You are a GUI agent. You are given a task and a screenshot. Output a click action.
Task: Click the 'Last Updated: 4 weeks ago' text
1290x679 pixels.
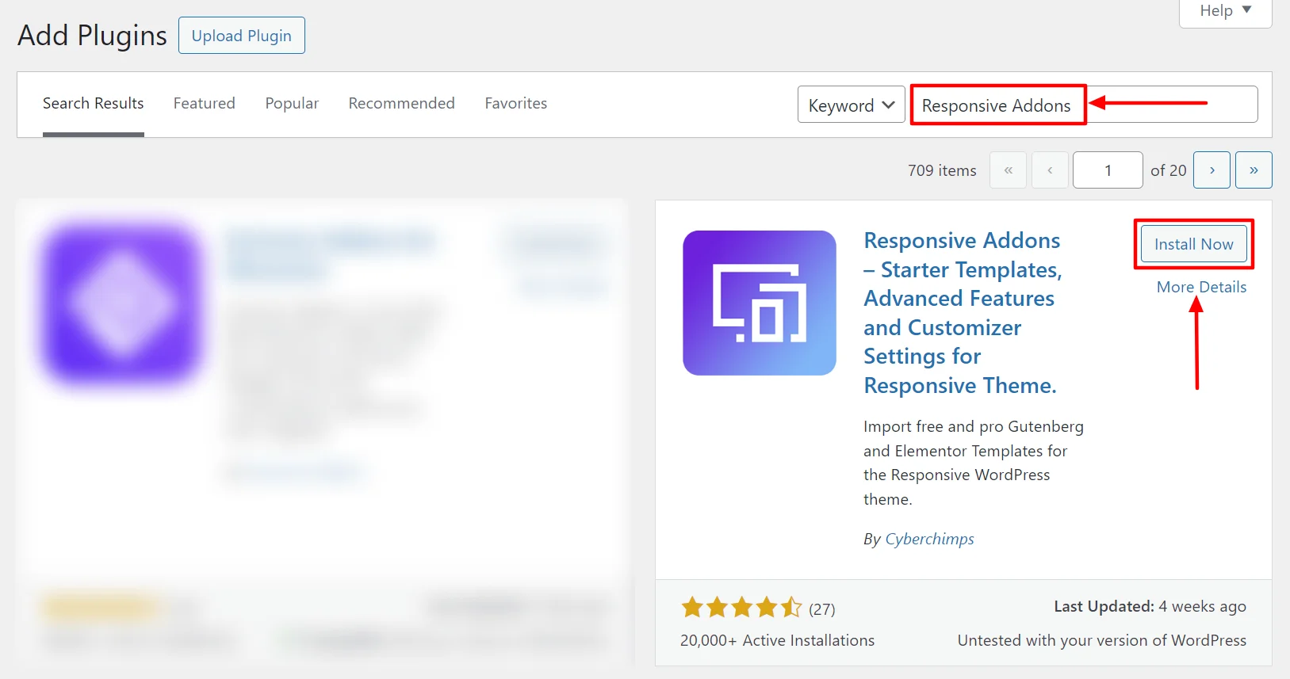(1150, 606)
